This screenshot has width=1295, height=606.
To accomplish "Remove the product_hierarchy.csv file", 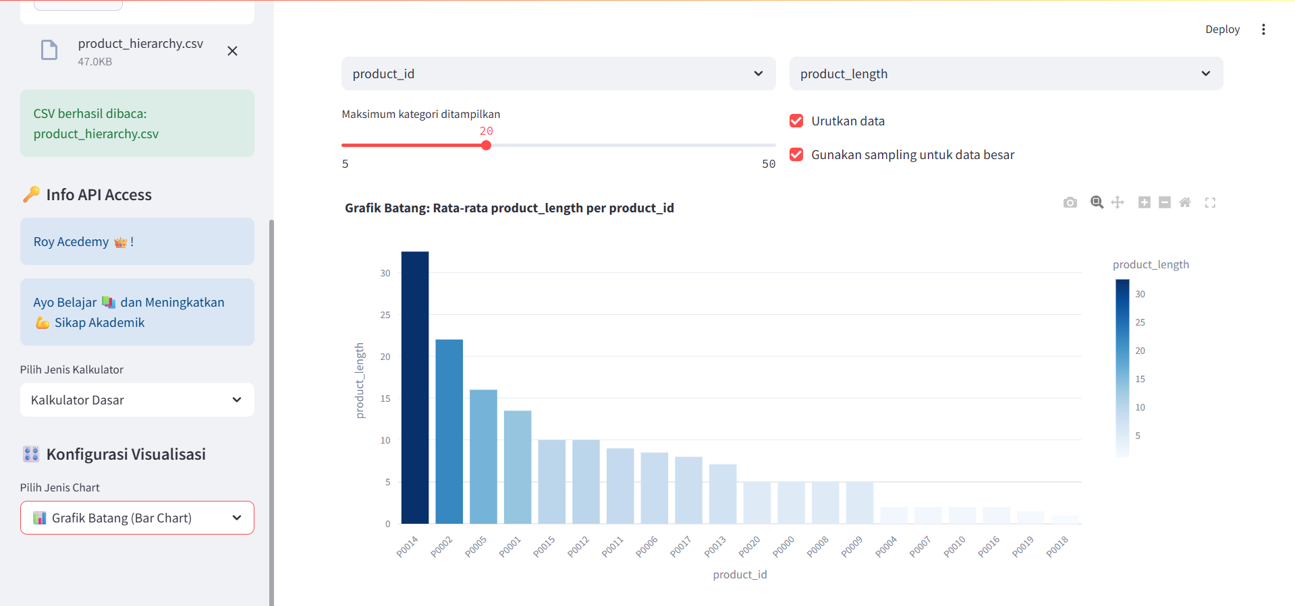I will click(232, 51).
